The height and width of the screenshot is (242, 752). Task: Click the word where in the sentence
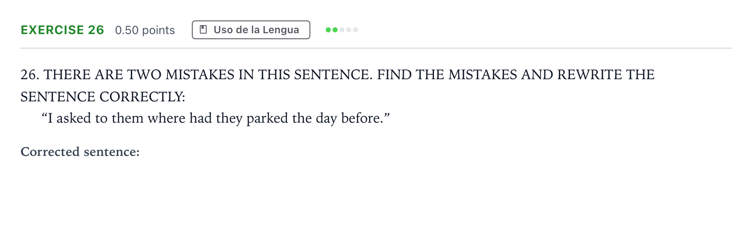166,118
